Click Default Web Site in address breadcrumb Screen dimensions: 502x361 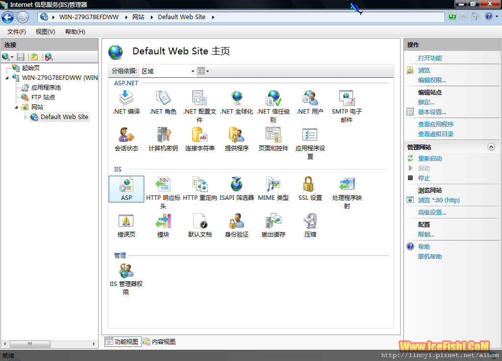(181, 17)
